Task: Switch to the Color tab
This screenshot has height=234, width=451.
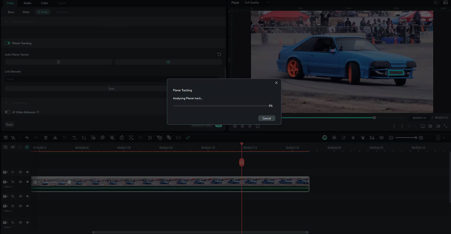Action: coord(45,3)
